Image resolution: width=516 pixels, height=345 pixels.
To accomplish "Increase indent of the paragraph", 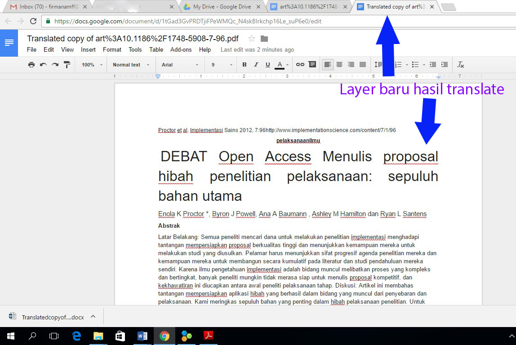I will click(x=444, y=65).
